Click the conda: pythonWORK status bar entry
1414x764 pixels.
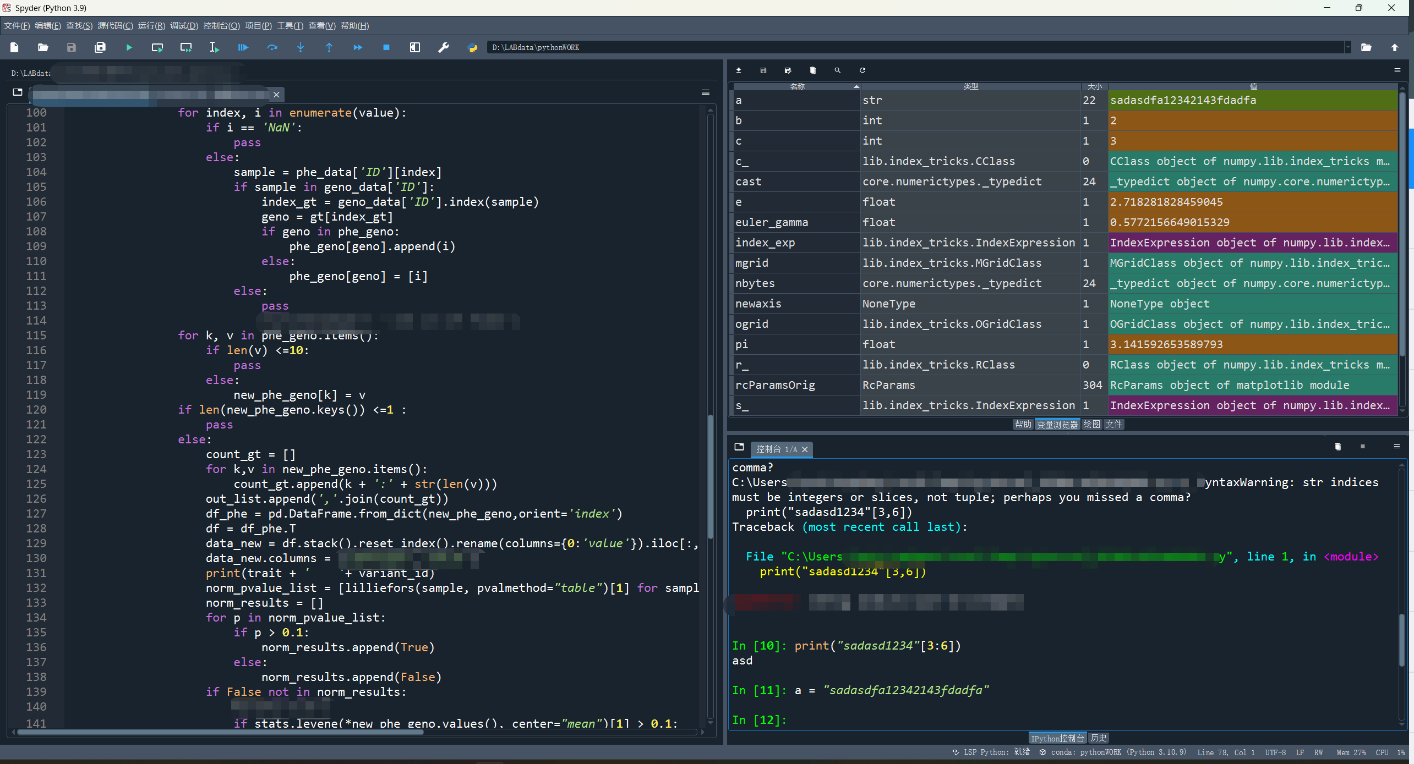coord(1113,752)
